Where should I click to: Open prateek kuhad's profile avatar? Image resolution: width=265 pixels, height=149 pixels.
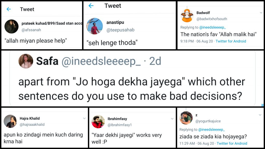click(11, 26)
